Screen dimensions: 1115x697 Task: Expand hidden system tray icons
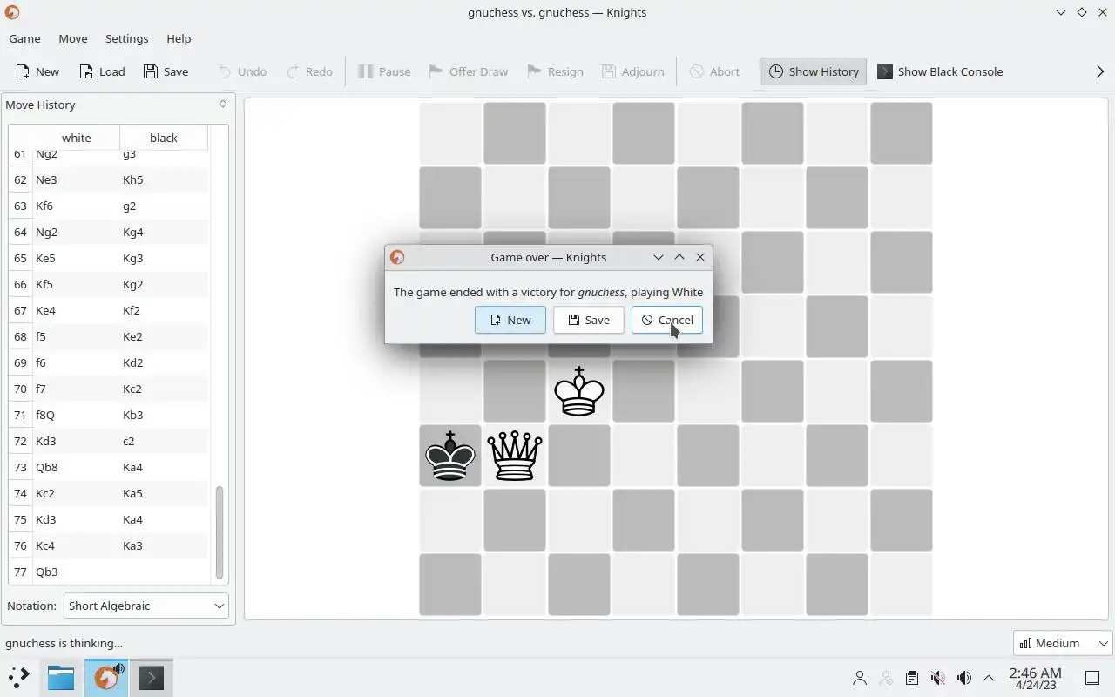click(x=989, y=678)
